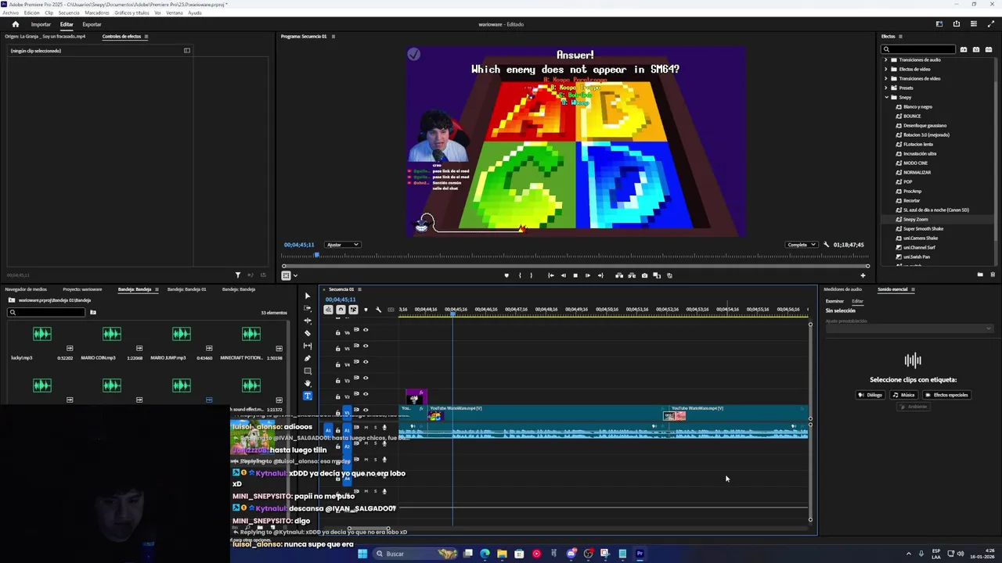Toggle lock on track V5
1002x563 pixels.
coord(338,348)
